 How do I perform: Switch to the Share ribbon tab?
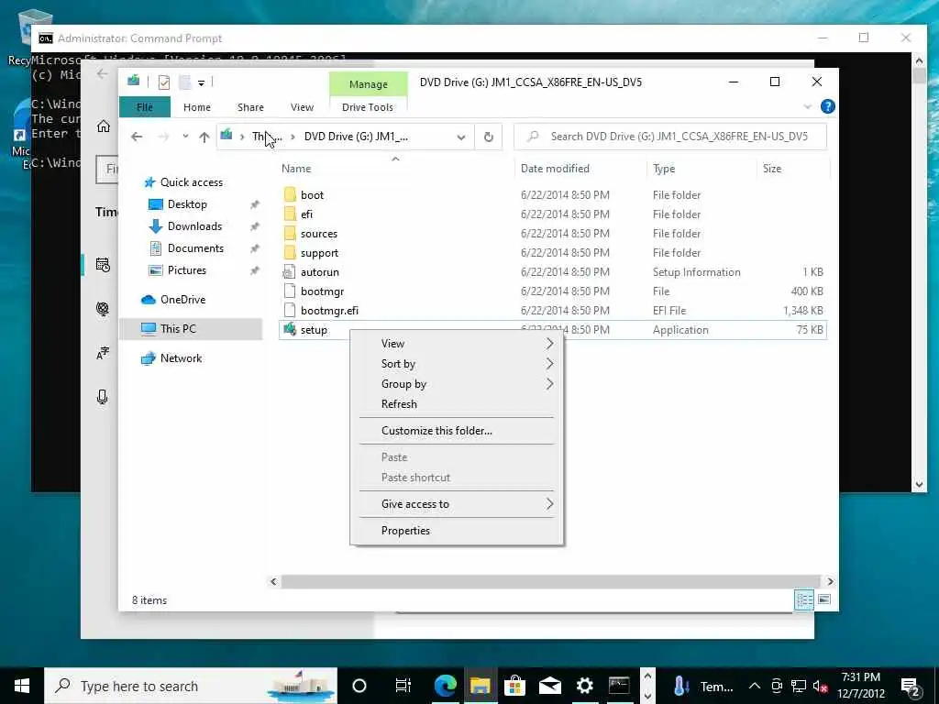(x=250, y=107)
